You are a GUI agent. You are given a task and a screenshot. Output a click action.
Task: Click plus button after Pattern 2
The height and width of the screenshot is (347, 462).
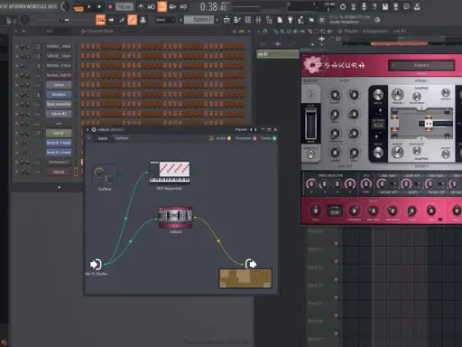[217, 20]
